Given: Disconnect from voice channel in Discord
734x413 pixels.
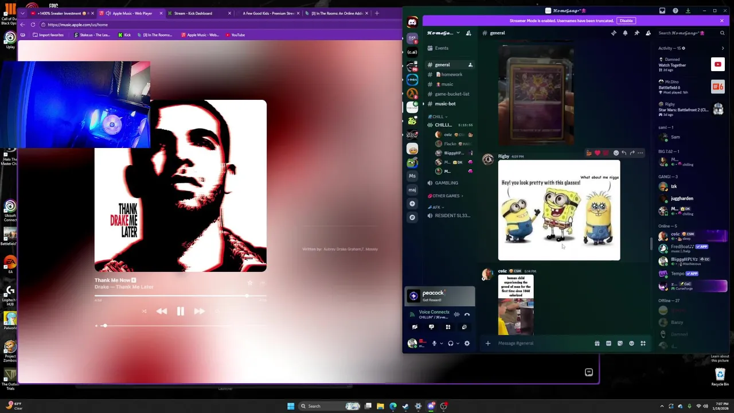Looking at the screenshot, I should click(x=467, y=314).
